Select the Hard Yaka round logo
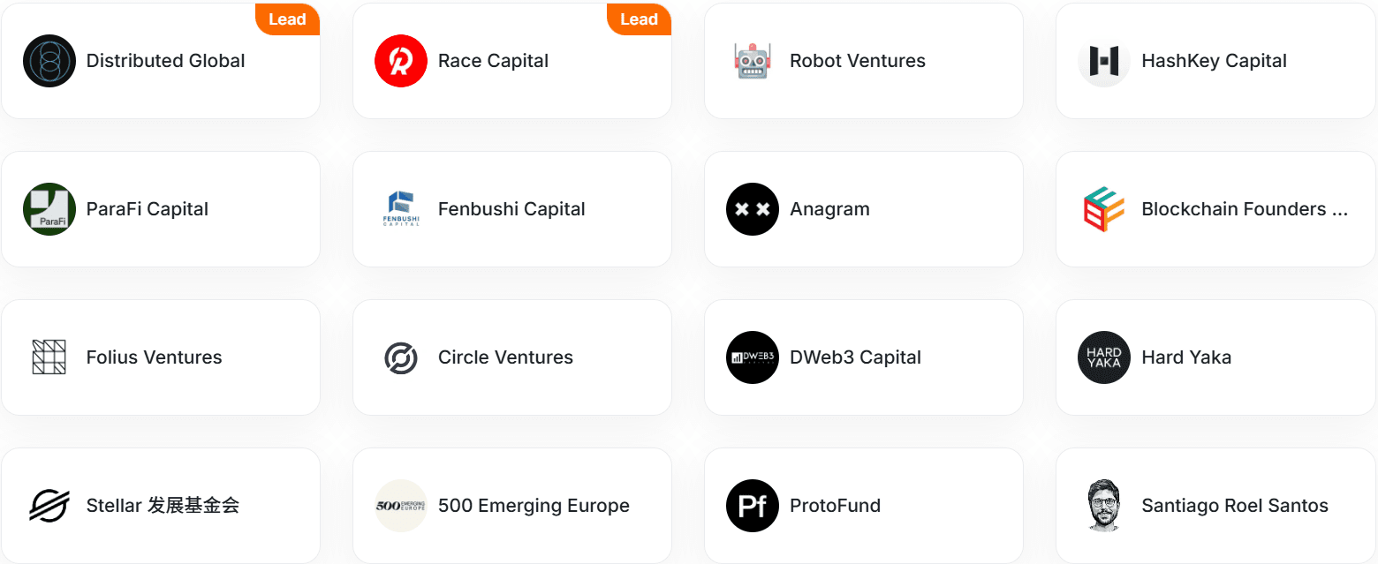 (x=1104, y=357)
